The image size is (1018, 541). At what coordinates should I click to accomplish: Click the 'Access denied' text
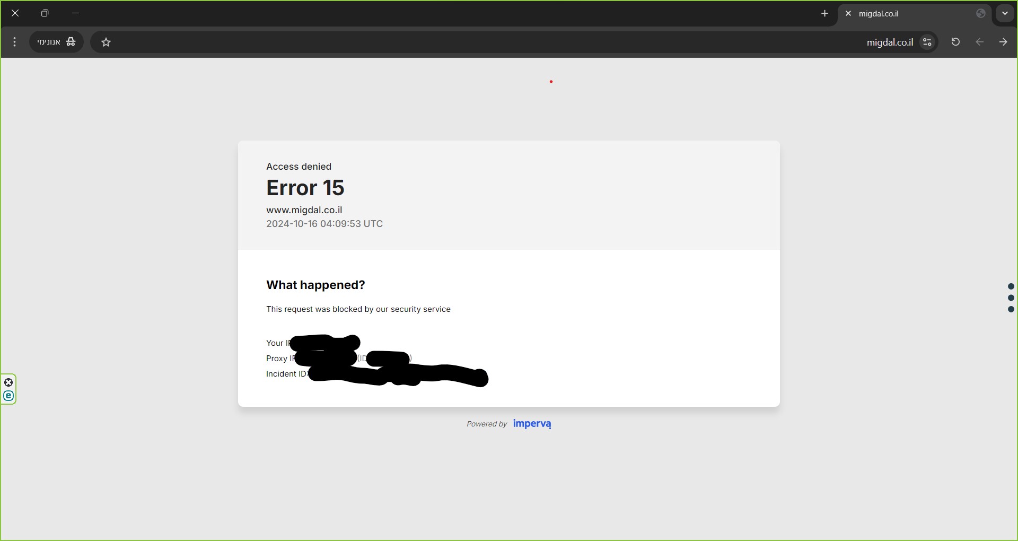[299, 167]
